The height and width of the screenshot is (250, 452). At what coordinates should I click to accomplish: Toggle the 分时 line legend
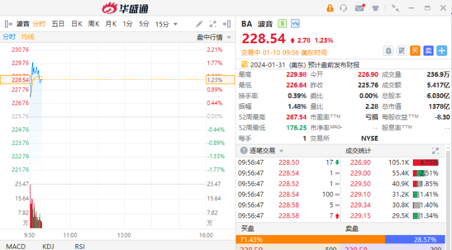(x=9, y=37)
